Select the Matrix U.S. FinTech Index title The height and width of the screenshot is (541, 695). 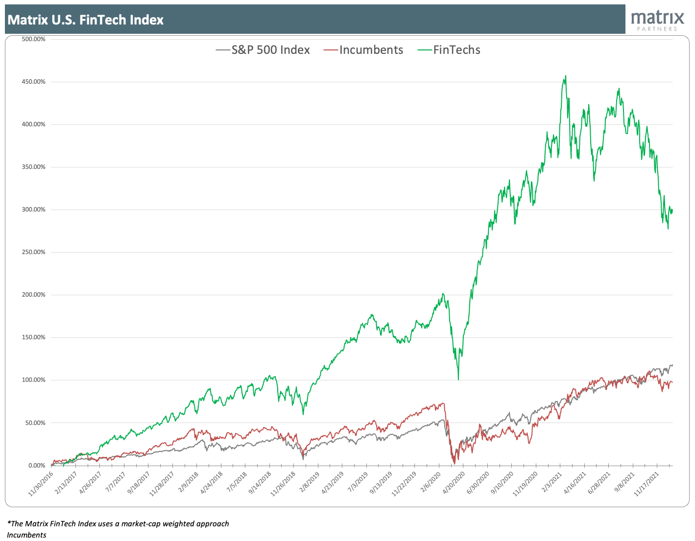click(85, 20)
